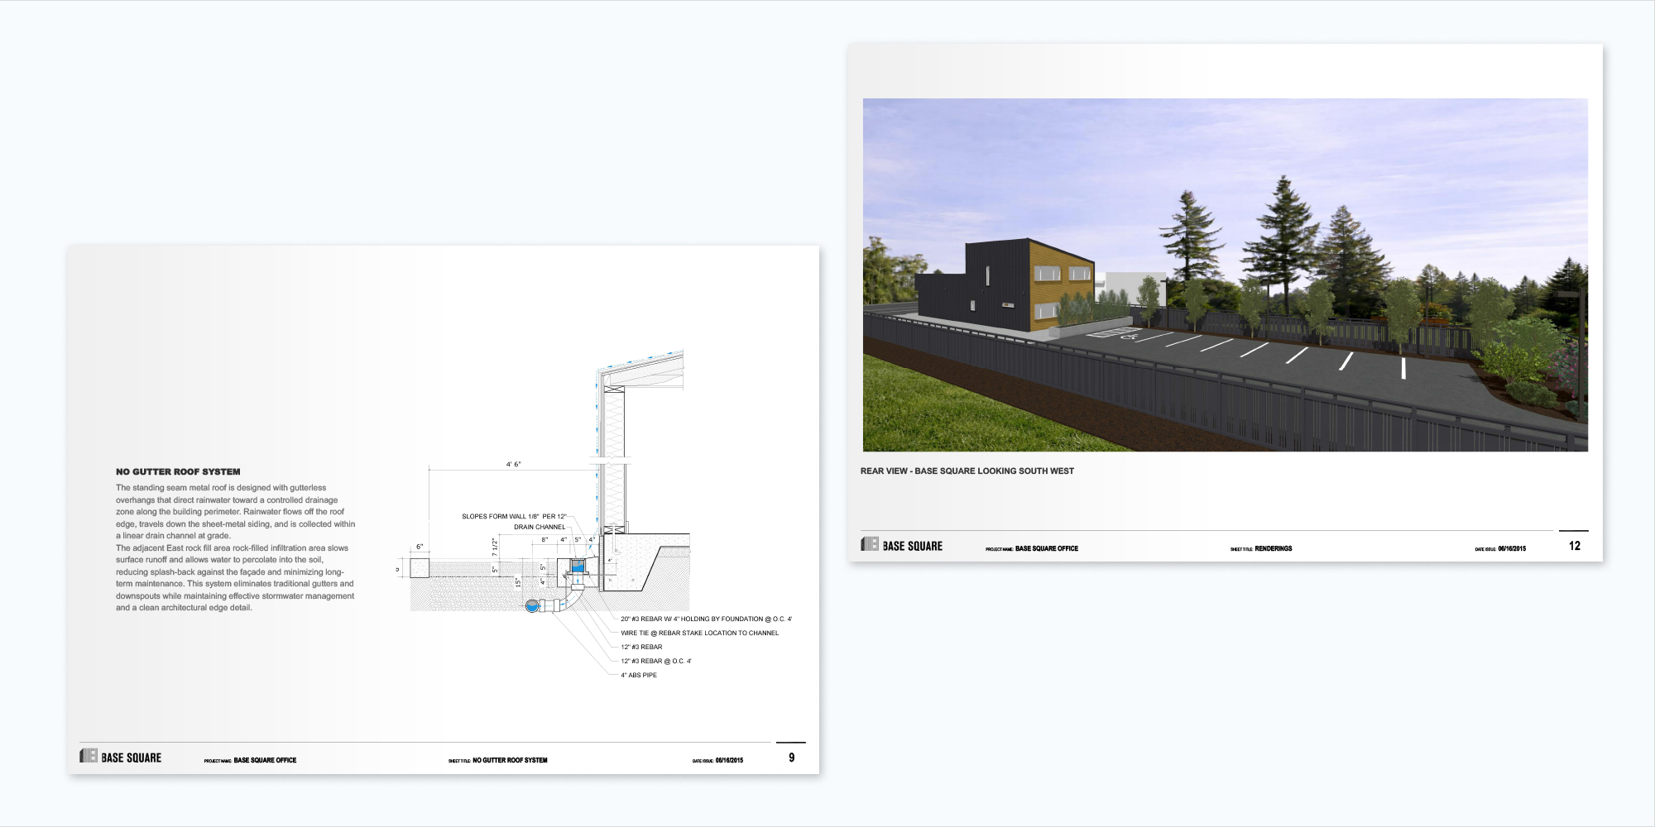Click the "20" #3 REBAR W/ 4" HOLDING BY FOUNDATION" callout

point(706,619)
